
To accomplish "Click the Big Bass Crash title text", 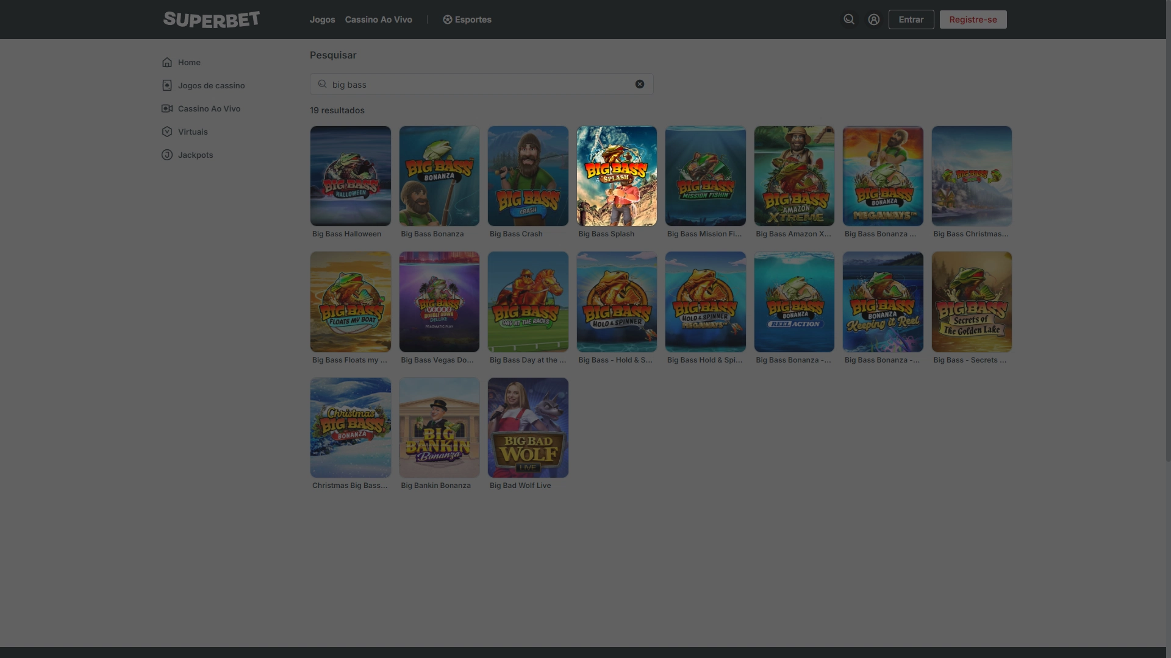I will coord(516,234).
